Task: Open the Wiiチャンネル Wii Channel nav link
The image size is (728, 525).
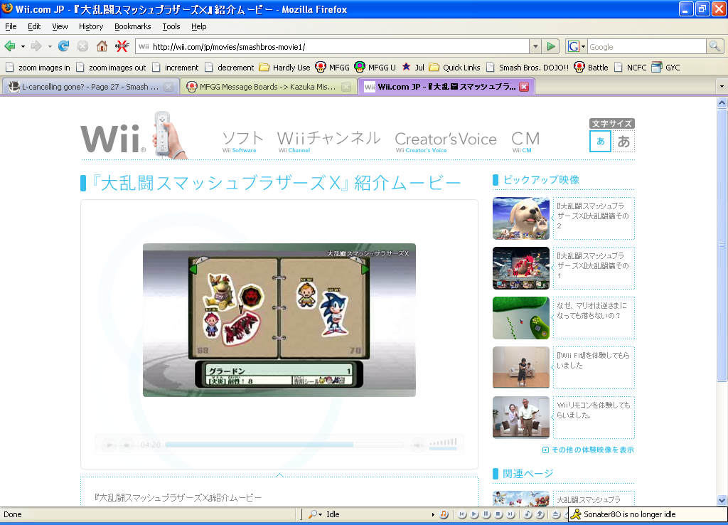Action: click(328, 142)
